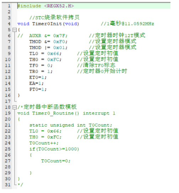
Task: Click void Timer0_Routine() interrupt 1 line
Action: click(66, 113)
